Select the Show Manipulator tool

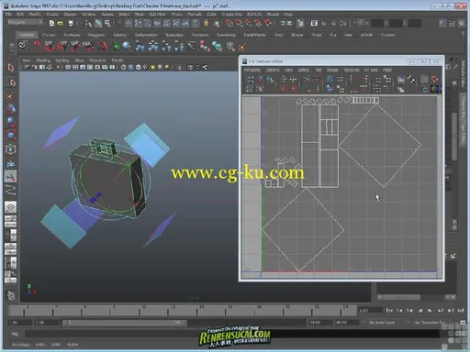click(x=11, y=177)
